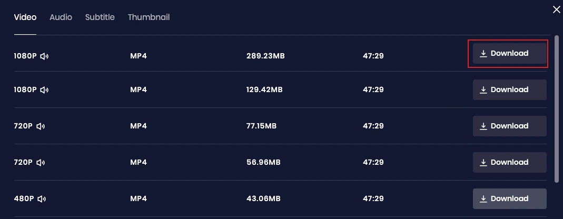563x219 pixels.
Task: Click speaker icon on 480P row
Action: click(x=42, y=199)
